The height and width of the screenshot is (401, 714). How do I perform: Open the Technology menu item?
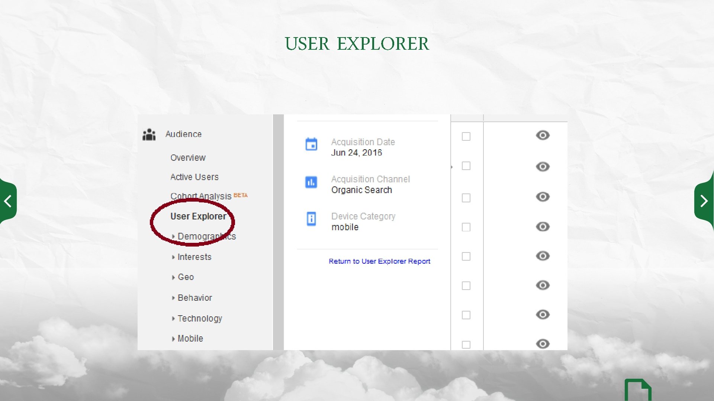[x=200, y=319]
